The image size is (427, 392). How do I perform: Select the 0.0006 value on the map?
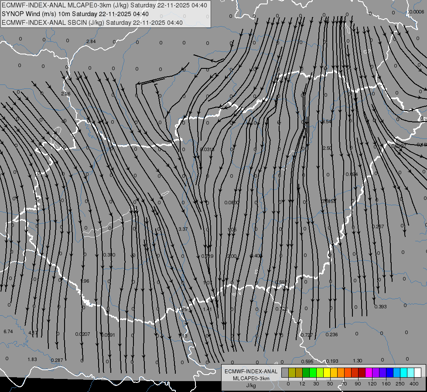tap(416, 12)
